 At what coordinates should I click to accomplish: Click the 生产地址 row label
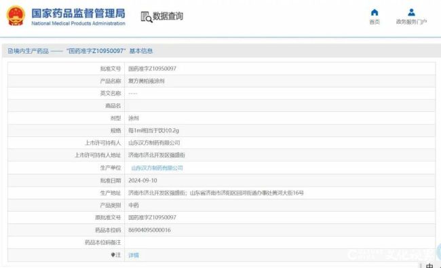111,193
